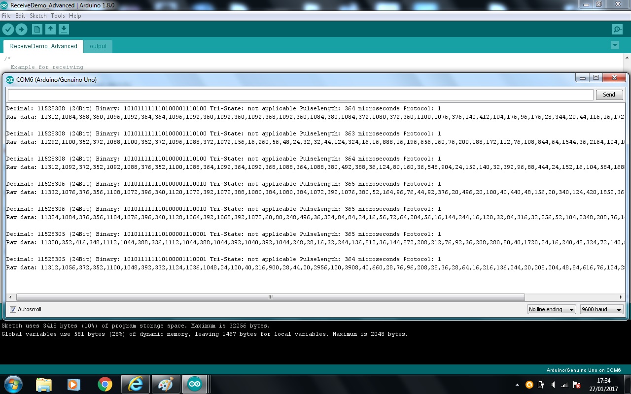Open the Serial Monitor magnifier icon
The width and height of the screenshot is (631, 394).
[617, 29]
